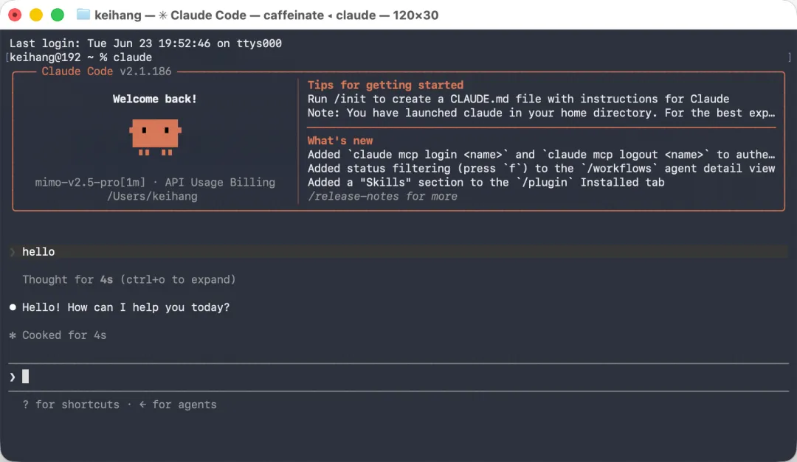Viewport: 797px width, 462px height.
Task: Click the asterisk next to Cooked for 4s
Action: (x=13, y=335)
